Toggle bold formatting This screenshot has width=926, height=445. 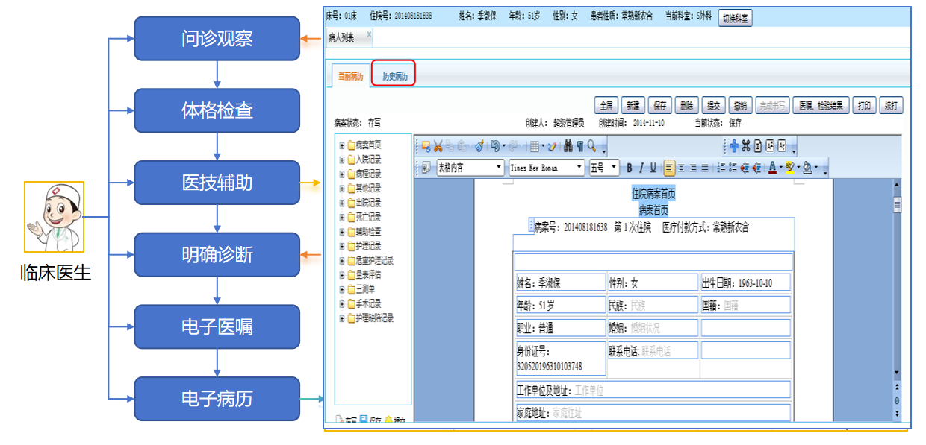pos(630,168)
